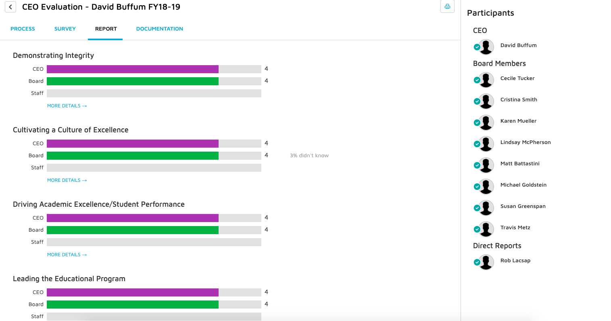
Task: Click the Direct Reports section heading
Action: pos(497,246)
